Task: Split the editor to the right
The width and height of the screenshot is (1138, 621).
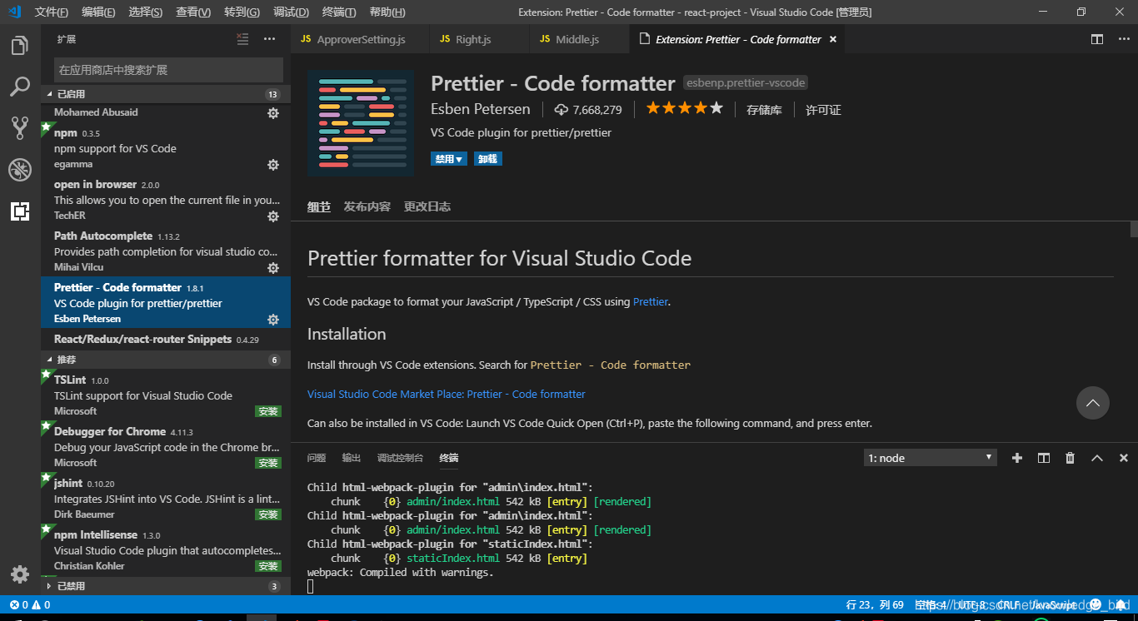Action: (1097, 39)
